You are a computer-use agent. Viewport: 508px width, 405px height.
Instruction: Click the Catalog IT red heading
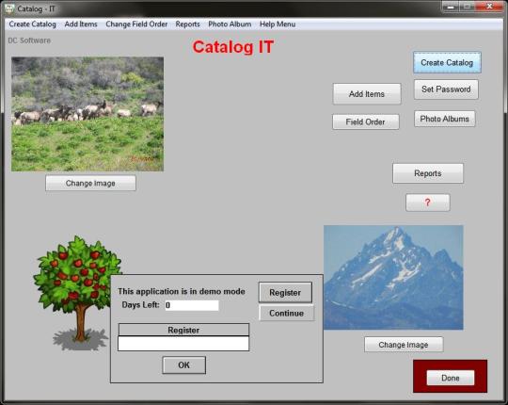click(233, 47)
